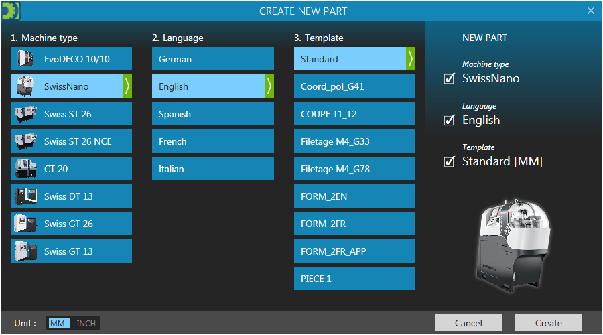Viewport: 603px width, 335px height.
Task: Click the Swiss DT 13 machine icon
Action: click(x=25, y=196)
